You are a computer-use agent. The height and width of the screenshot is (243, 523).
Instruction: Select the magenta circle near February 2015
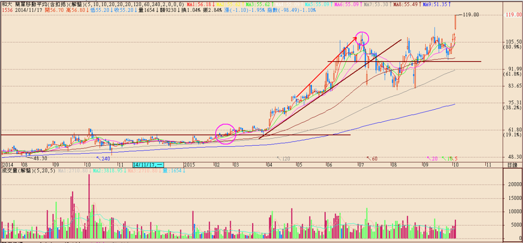coord(225,134)
